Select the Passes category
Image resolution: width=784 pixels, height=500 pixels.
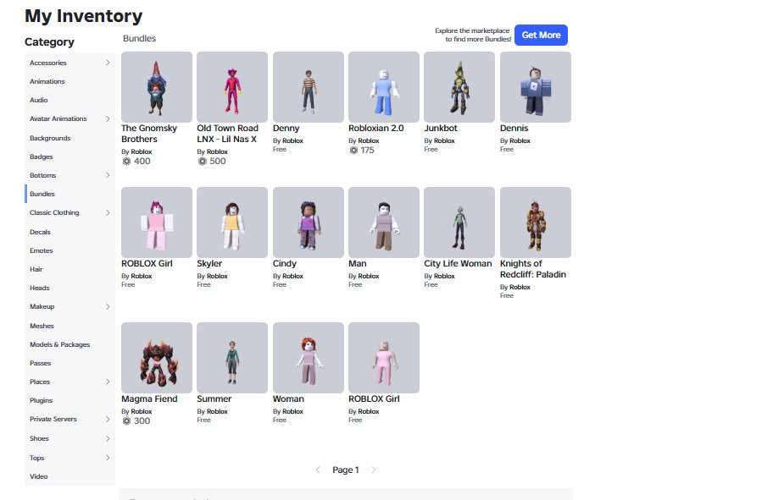pyautogui.click(x=40, y=363)
